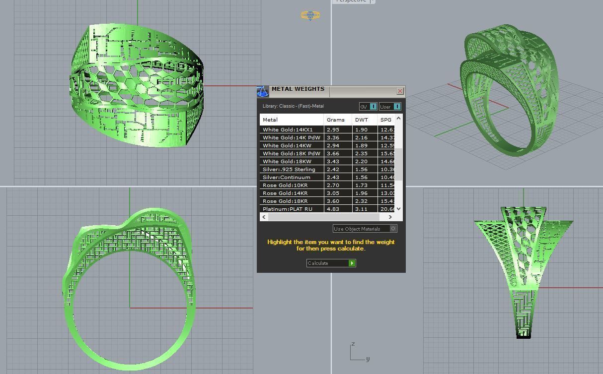This screenshot has height=374, width=603.
Task: Select the White Gold:14KX1 row
Action: coord(327,129)
